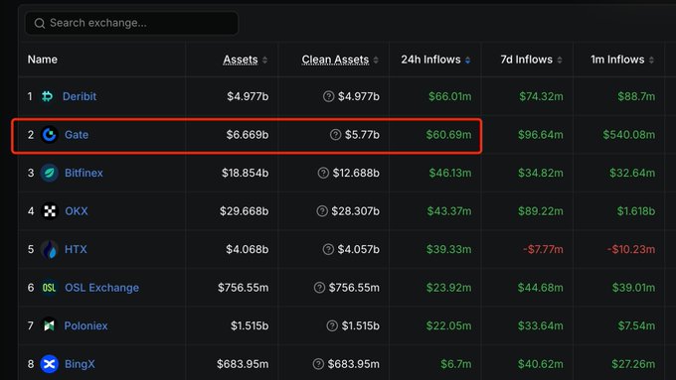Select HTX 1m inflow -$10.23m
The height and width of the screenshot is (380, 676).
(x=631, y=249)
